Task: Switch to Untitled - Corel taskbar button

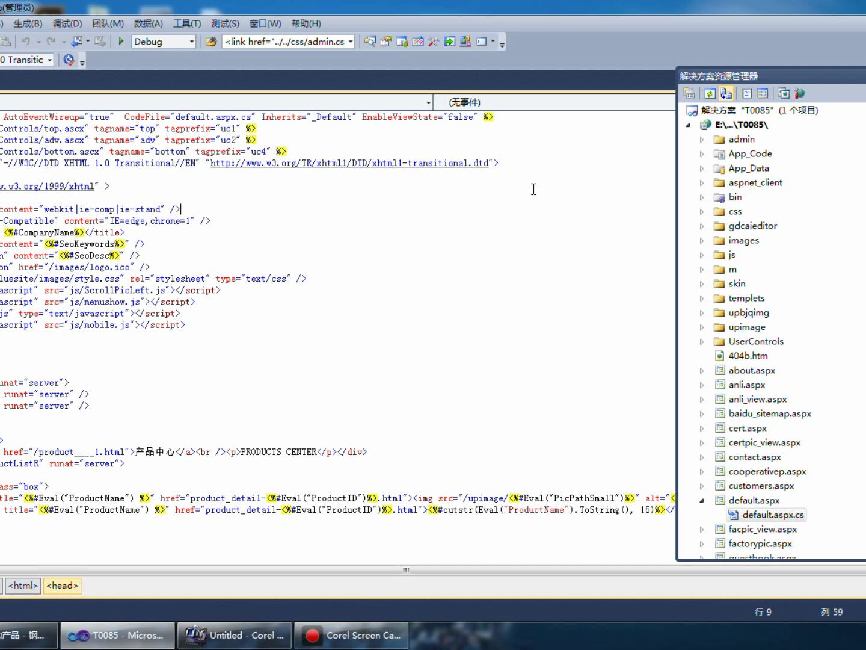Action: coord(235,636)
